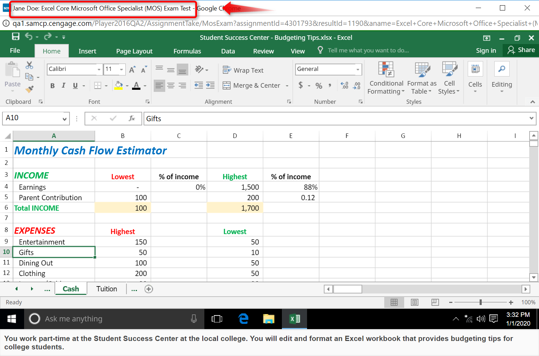Apply the black Font Color swatch
The width and height of the screenshot is (539, 356).
(136, 86)
